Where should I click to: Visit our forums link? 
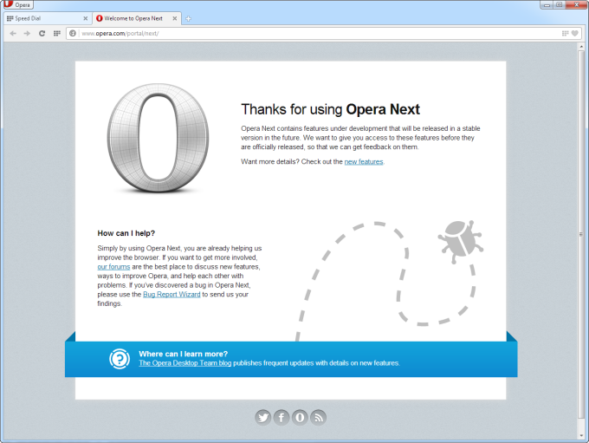click(x=113, y=267)
